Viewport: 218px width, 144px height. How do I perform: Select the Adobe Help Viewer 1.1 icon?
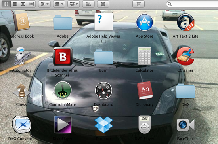(x=103, y=22)
